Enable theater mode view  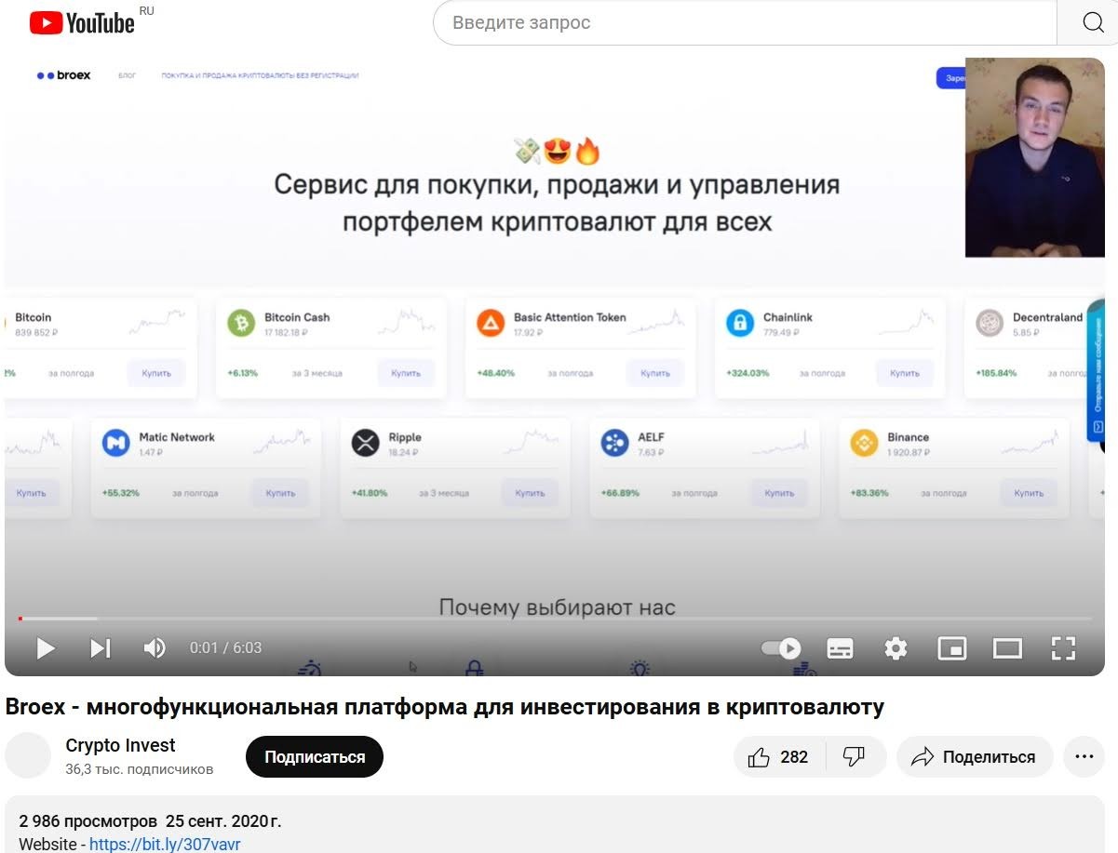[x=1007, y=647]
